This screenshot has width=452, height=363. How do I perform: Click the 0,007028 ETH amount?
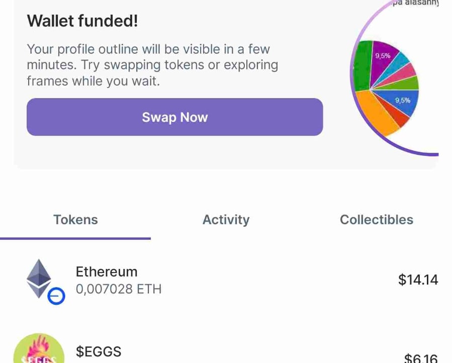click(x=119, y=289)
